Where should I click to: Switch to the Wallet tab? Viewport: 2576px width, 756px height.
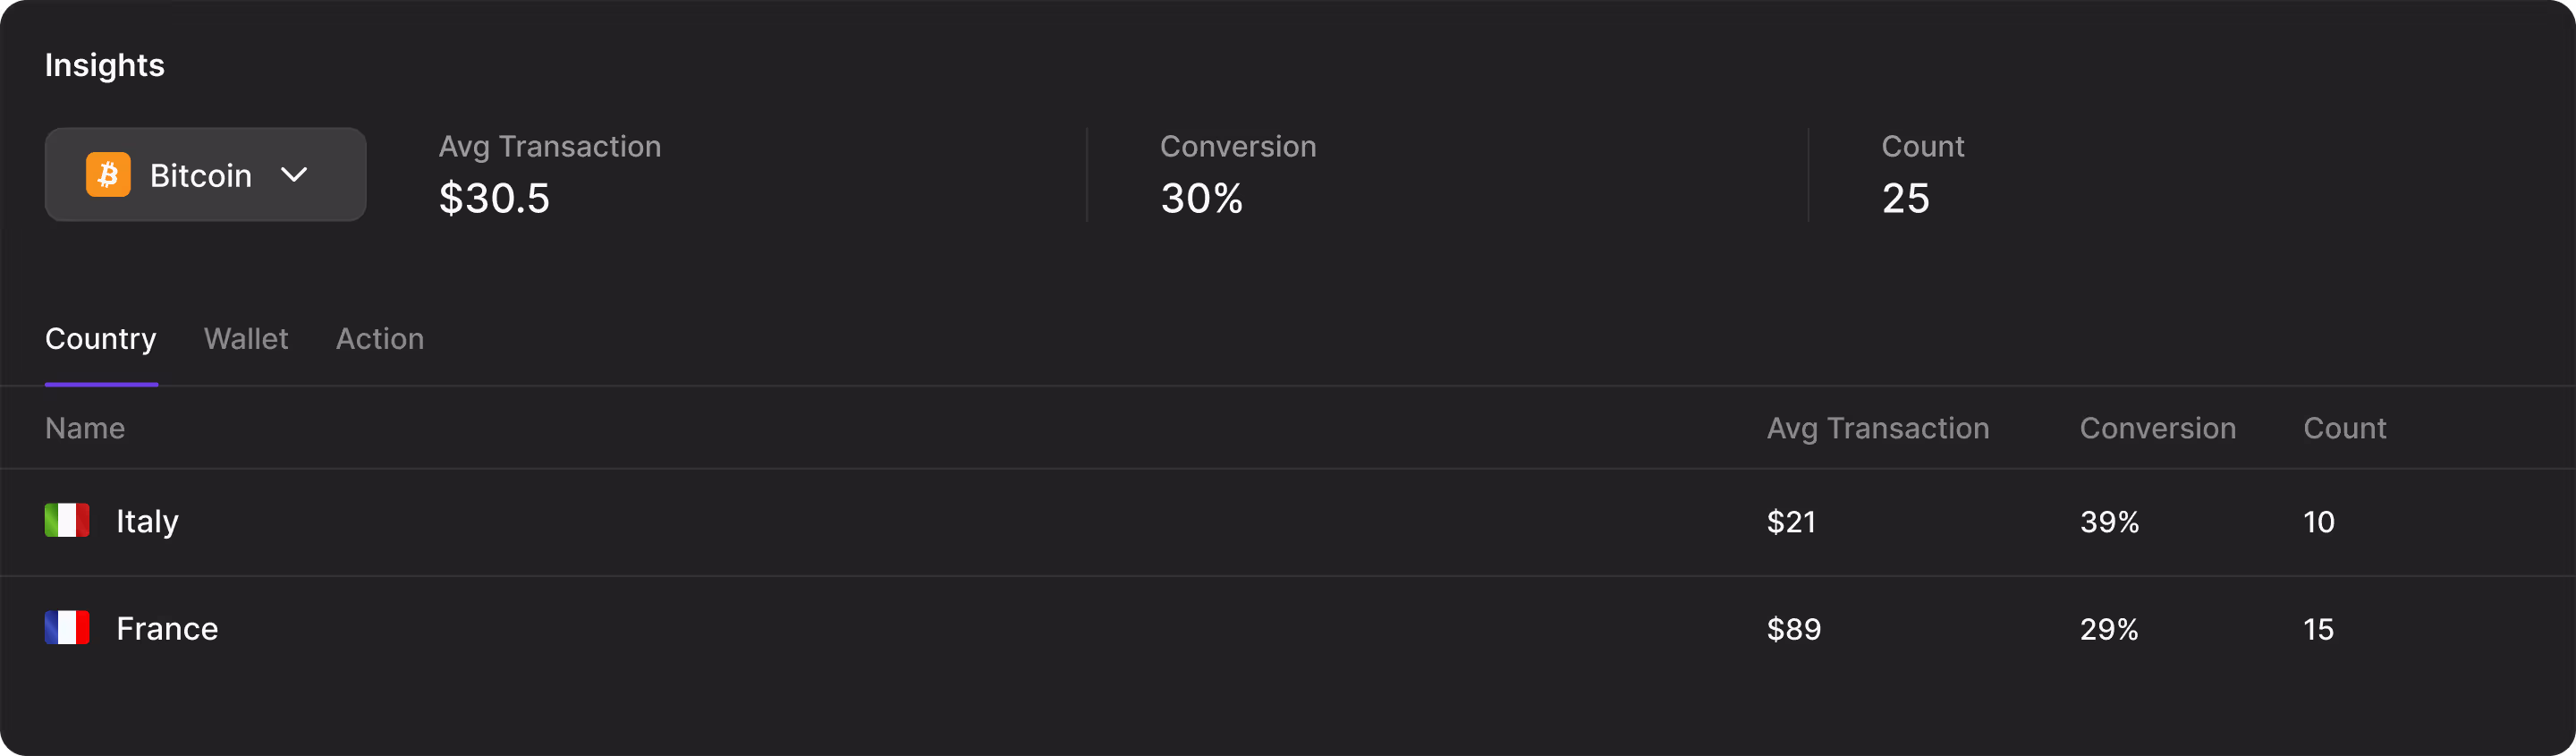coord(246,339)
